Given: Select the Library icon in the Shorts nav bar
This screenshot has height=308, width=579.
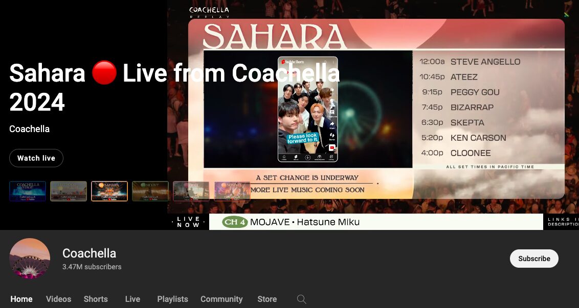Looking at the screenshot, I should click(x=331, y=157).
